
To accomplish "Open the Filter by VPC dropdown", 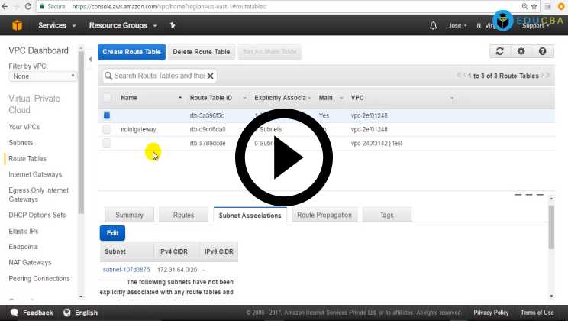I will (x=43, y=76).
